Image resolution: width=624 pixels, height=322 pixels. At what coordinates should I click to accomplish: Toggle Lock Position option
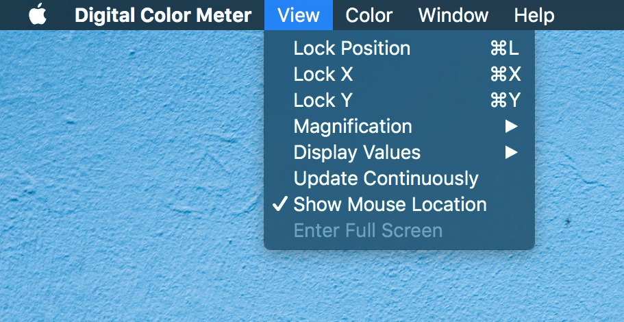coord(399,48)
